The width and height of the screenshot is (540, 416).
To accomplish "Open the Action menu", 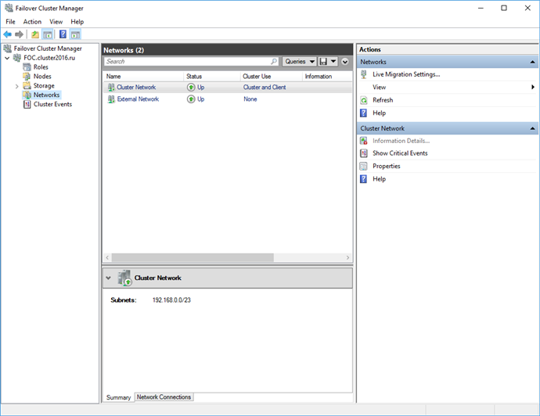I will pos(32,22).
